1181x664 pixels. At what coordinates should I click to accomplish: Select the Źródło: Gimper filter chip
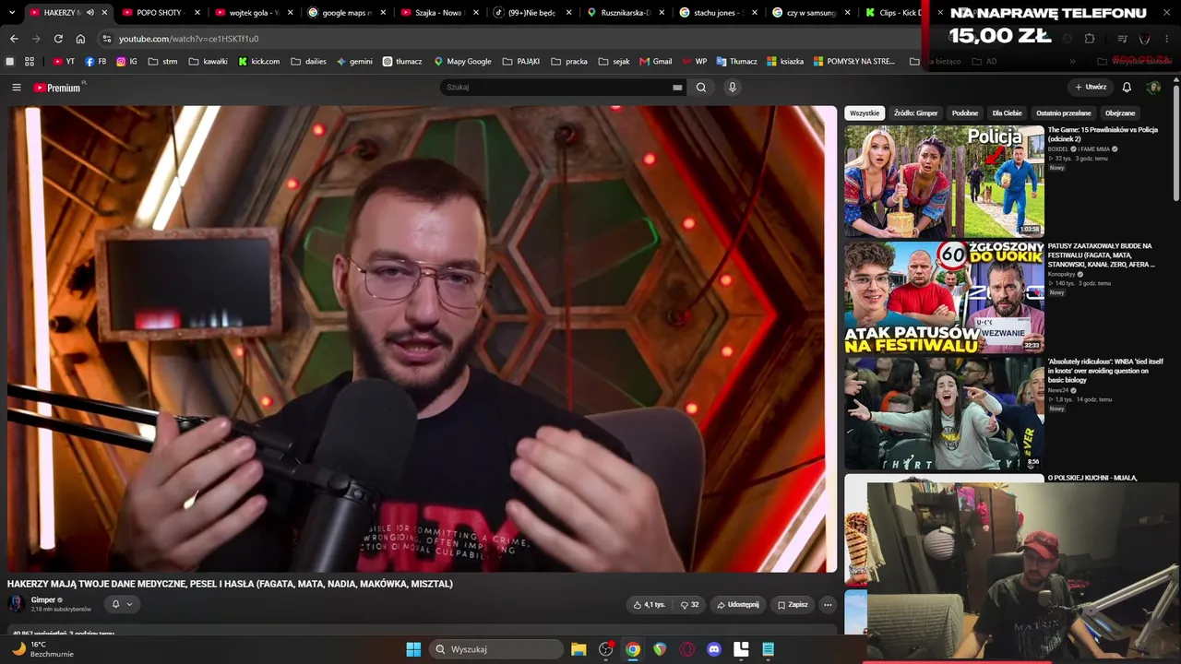coord(915,113)
